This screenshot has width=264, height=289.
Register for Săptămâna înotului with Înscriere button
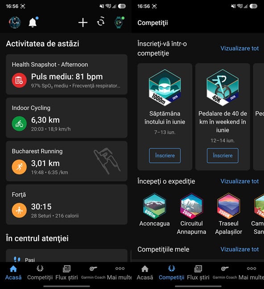(165, 156)
